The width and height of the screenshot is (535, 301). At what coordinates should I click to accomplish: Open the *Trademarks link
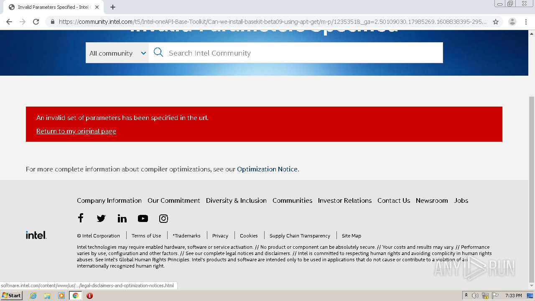tap(186, 236)
